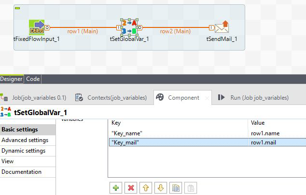Close the Component tab

207,98
